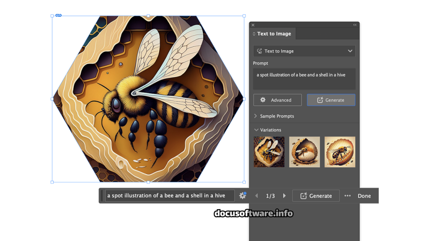The width and height of the screenshot is (429, 241).
Task: Click the panel's blue Generate button
Action: click(x=331, y=100)
